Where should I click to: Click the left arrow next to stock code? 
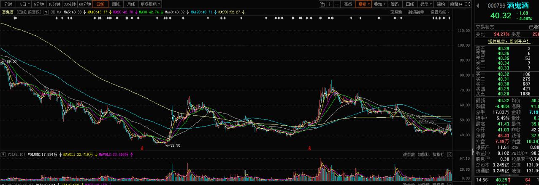point(478,5)
